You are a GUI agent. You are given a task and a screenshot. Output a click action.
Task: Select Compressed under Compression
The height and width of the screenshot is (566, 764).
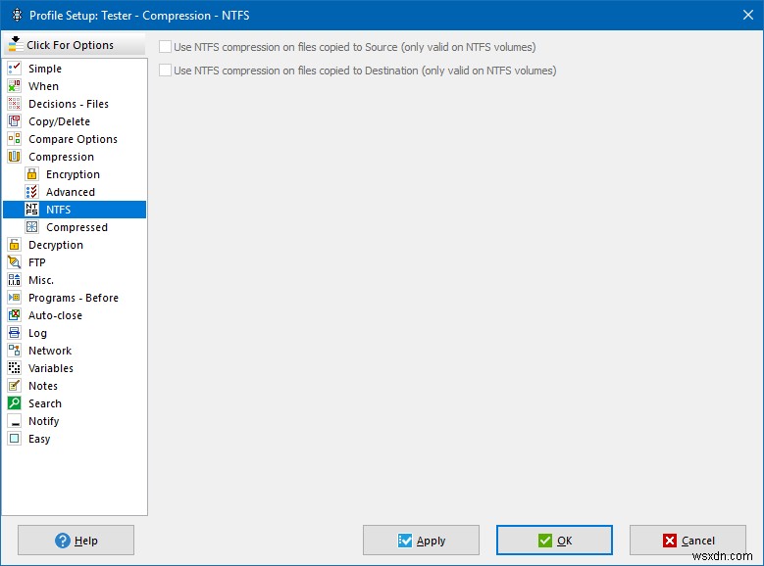[76, 227]
